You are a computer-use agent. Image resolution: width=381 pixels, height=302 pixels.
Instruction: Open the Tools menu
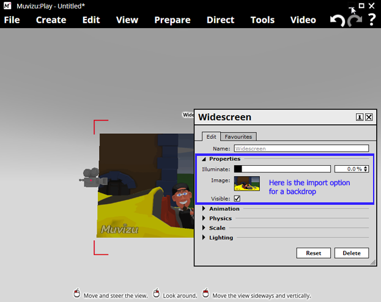coord(262,20)
